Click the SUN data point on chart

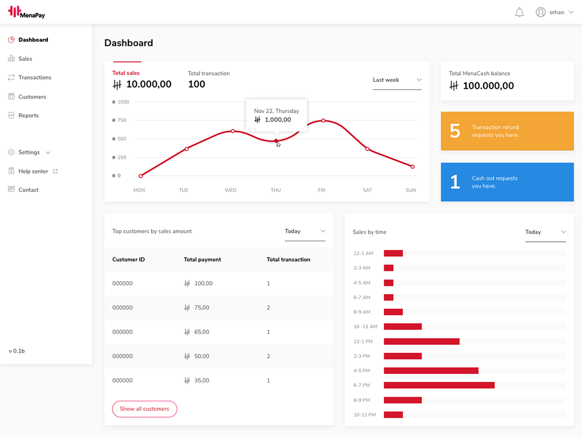pos(413,167)
